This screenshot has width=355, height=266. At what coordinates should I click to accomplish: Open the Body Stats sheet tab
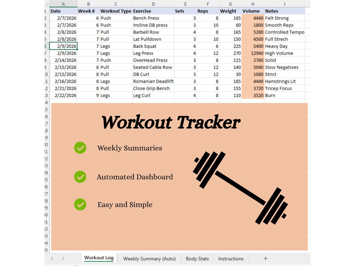click(x=197, y=258)
